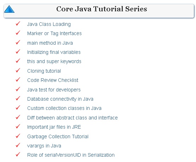The image size is (196, 162).
Task: Open the Cloning tutorial
Action: tap(44, 71)
